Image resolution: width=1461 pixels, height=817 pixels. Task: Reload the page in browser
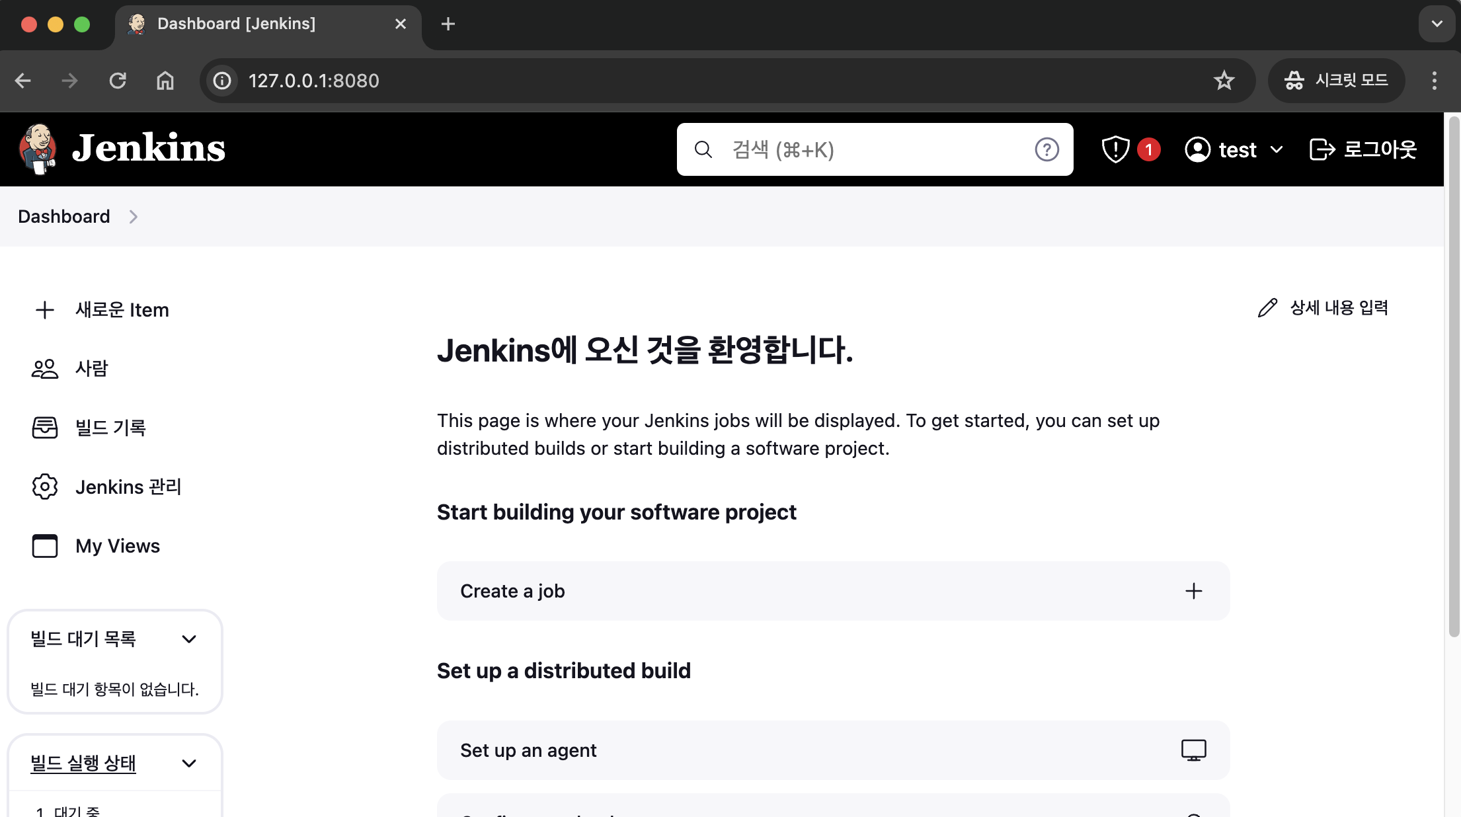click(118, 81)
